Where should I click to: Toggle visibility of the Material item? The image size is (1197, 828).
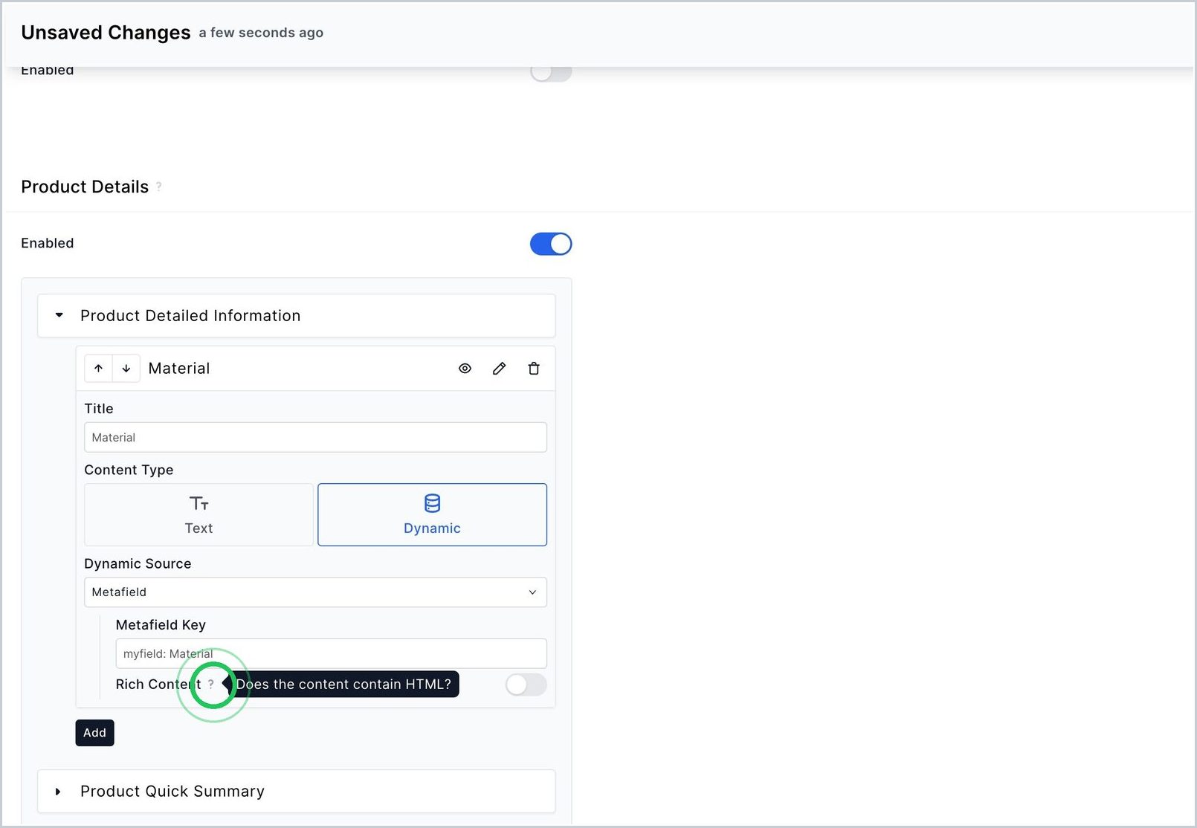pyautogui.click(x=465, y=369)
